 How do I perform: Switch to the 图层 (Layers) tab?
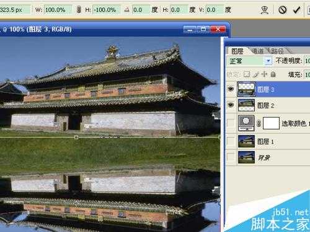(237, 51)
